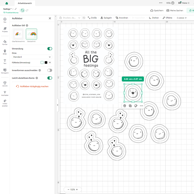
Task: Open the Neu (new) sidebar tool
Action: click(5, 20)
